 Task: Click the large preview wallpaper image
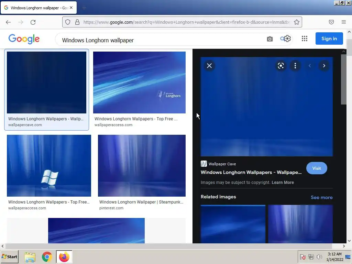coord(267,107)
